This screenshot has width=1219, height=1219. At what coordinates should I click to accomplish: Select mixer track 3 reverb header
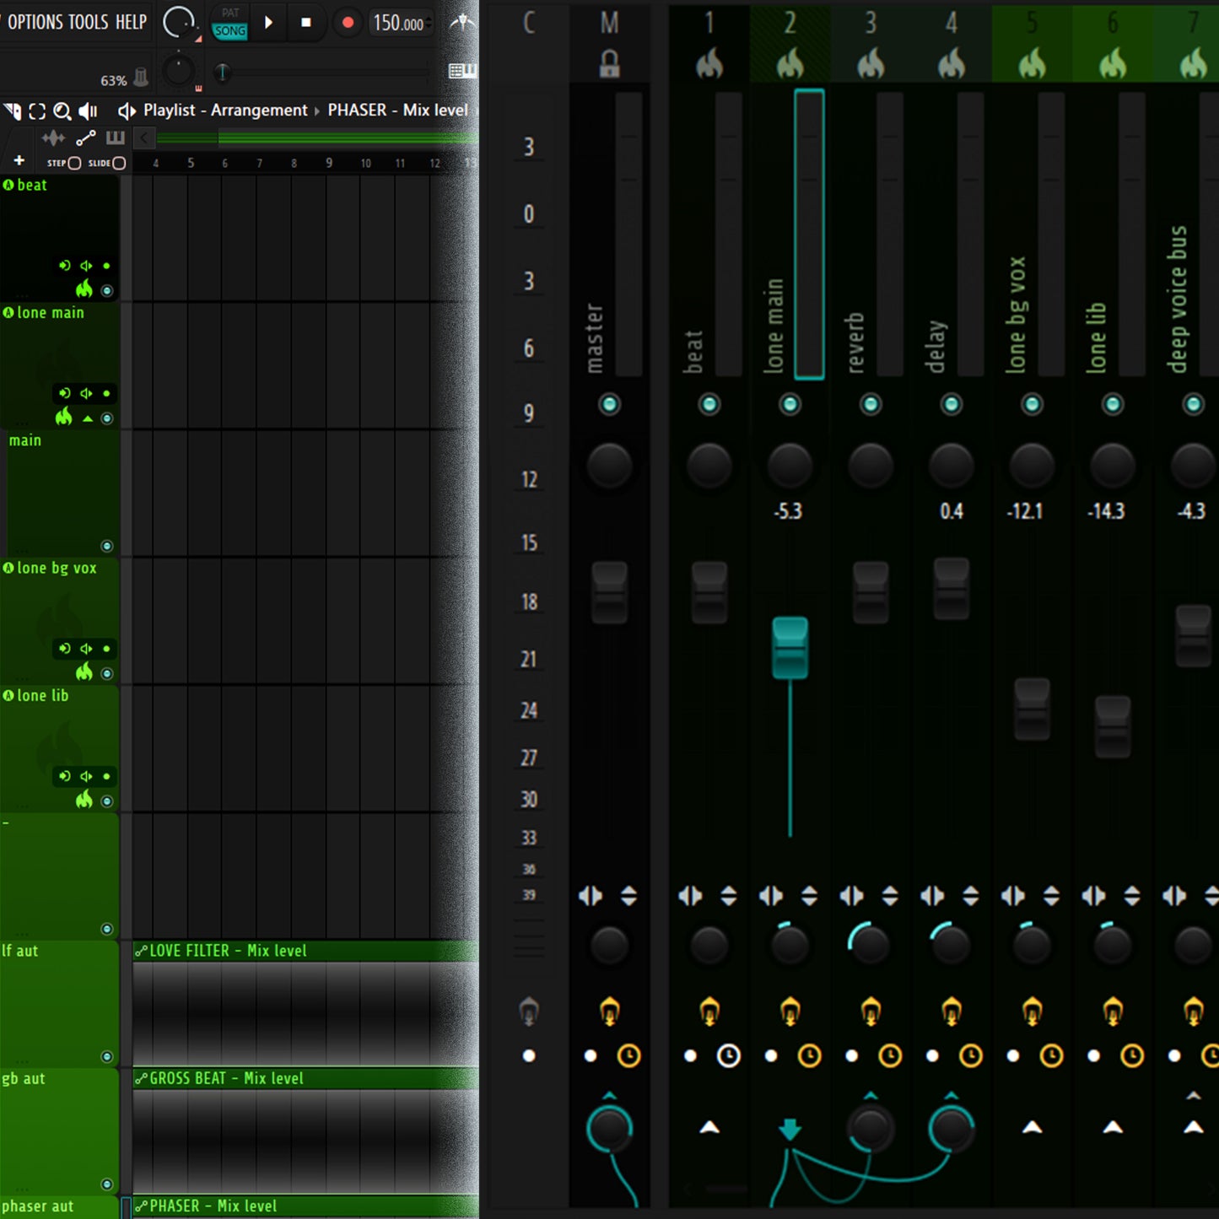coord(871,42)
